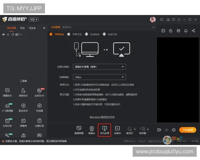The width and height of the screenshot is (200, 160).
Task: Click the 工具箱 toolbox heading
Action: (23, 81)
